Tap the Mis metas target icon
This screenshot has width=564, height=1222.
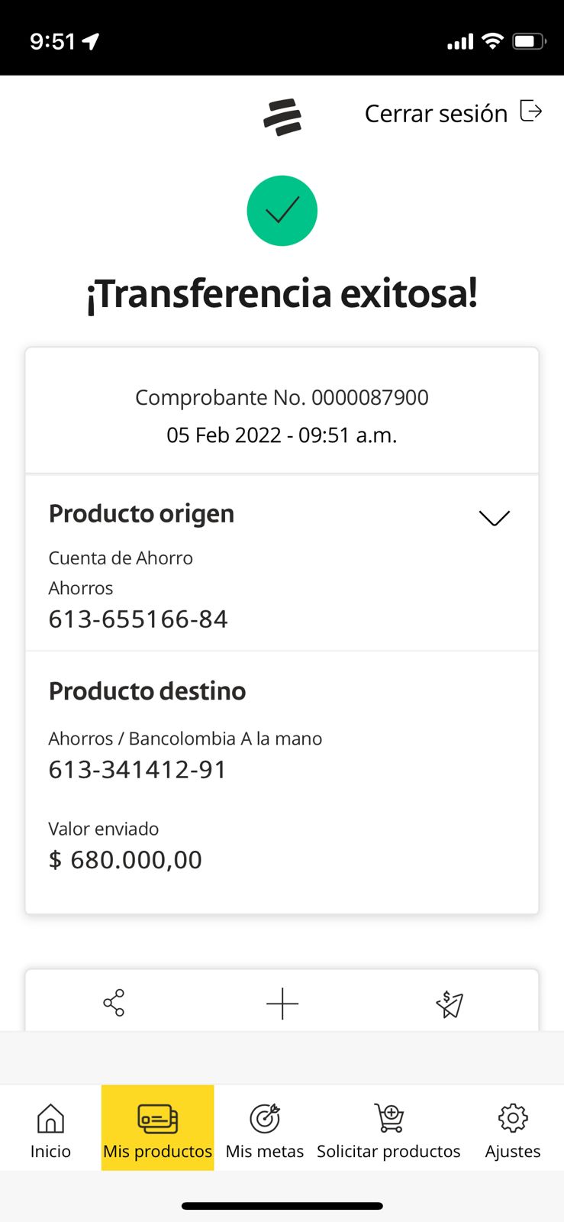[x=265, y=1119]
